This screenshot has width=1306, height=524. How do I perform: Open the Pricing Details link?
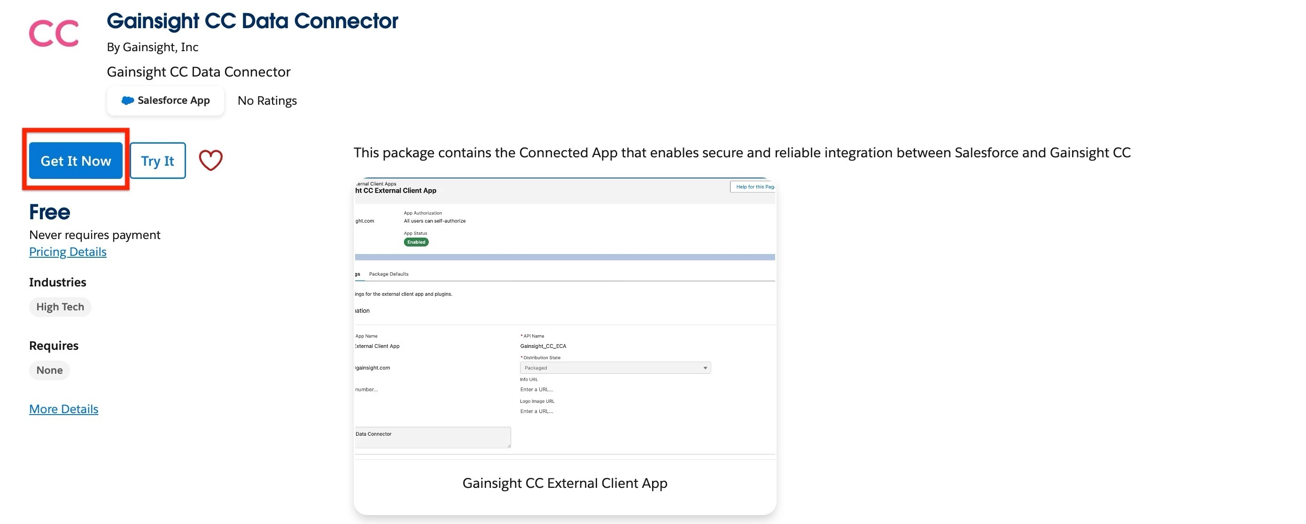(x=68, y=252)
